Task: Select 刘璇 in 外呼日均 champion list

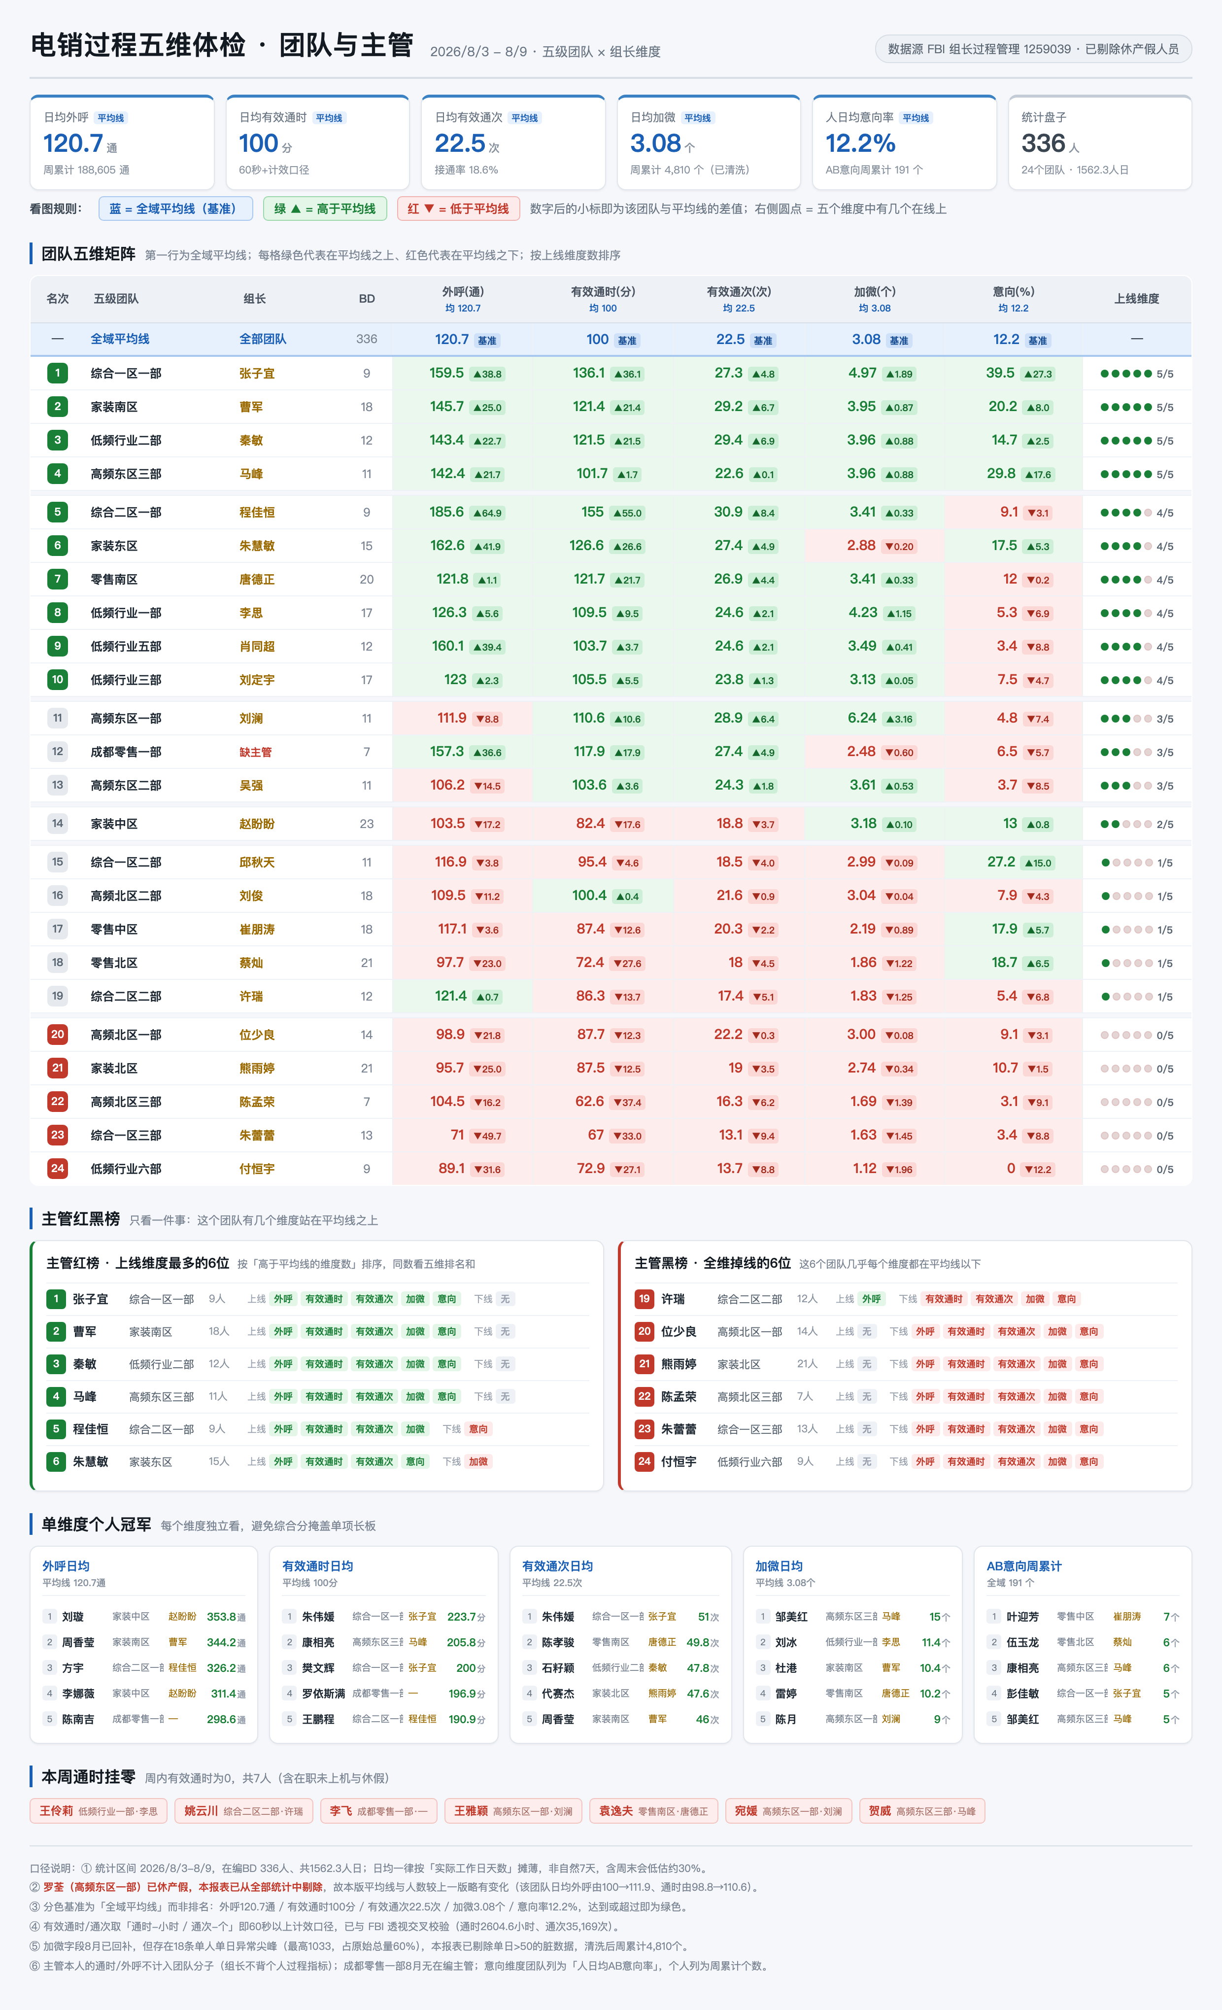Action: [72, 1616]
